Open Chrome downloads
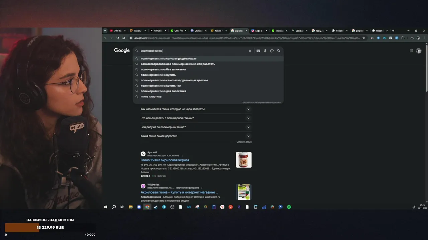The image size is (428, 240). (x=412, y=38)
